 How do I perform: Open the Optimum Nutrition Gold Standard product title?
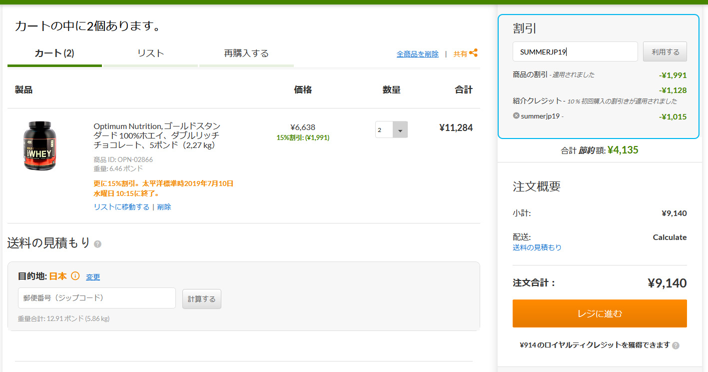(x=157, y=135)
